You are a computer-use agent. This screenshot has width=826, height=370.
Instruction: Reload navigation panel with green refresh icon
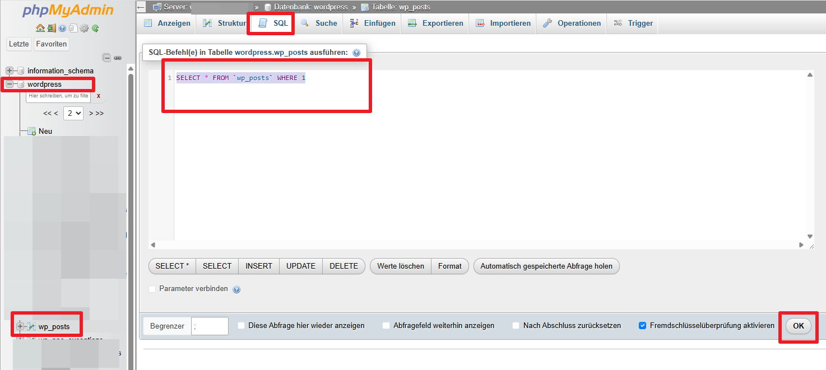click(95, 28)
